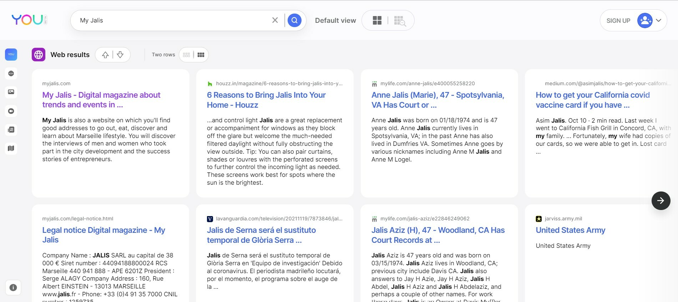Screen dimensions: 678x302
Task: Click the info icon at bottom left
Action: (13, 287)
